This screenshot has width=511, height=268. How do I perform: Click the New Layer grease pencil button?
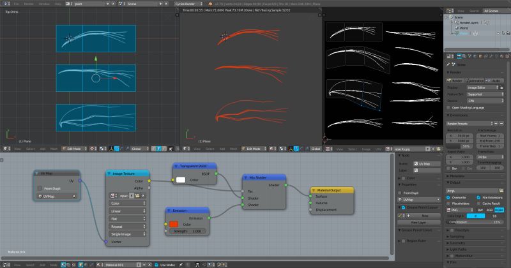419,223
